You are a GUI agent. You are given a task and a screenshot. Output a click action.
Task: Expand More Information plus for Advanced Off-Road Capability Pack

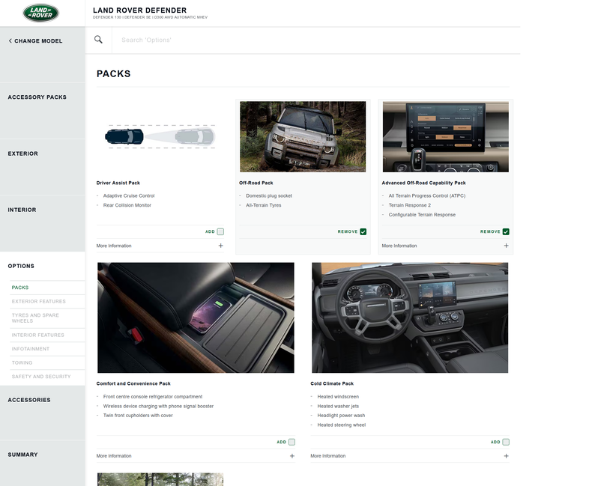click(506, 246)
